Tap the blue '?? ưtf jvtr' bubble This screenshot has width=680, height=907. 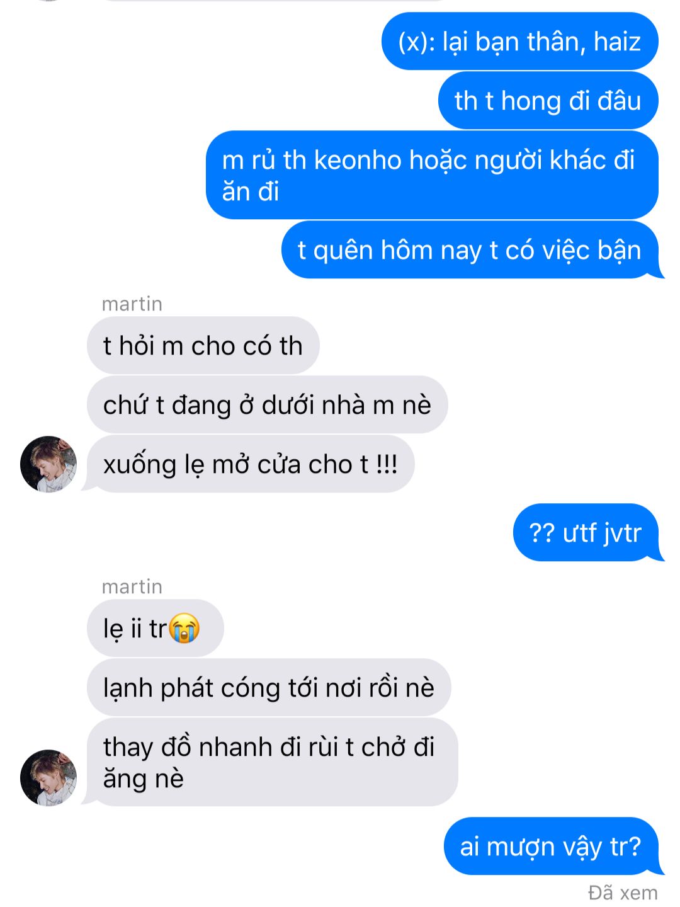(x=587, y=533)
